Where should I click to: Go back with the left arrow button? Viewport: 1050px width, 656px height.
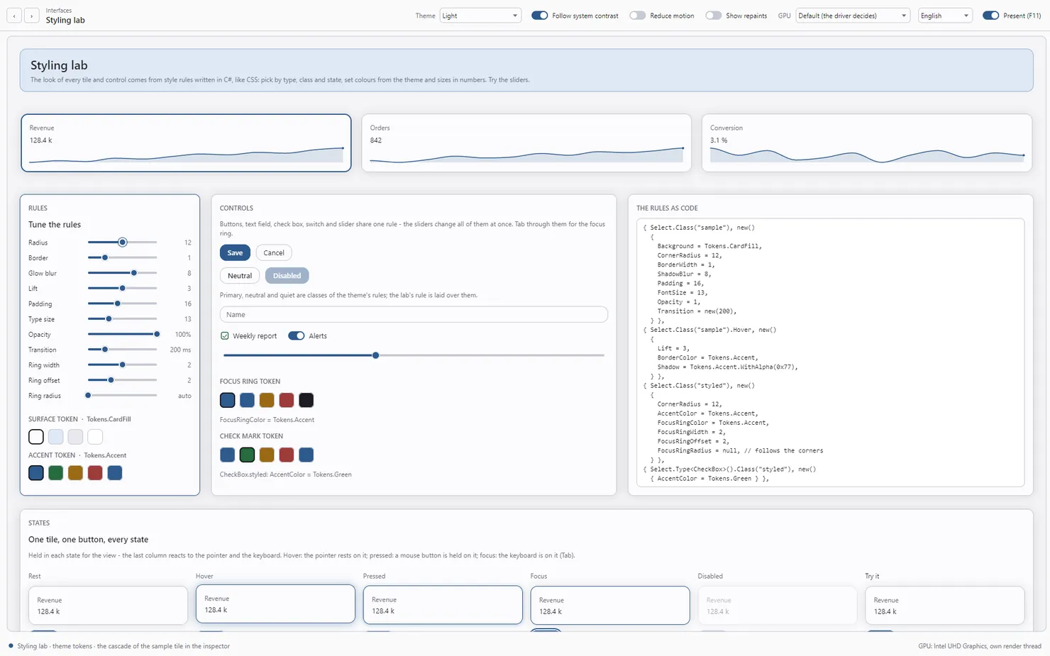coord(14,16)
